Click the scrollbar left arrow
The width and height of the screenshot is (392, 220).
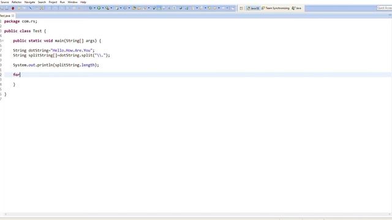6,214
